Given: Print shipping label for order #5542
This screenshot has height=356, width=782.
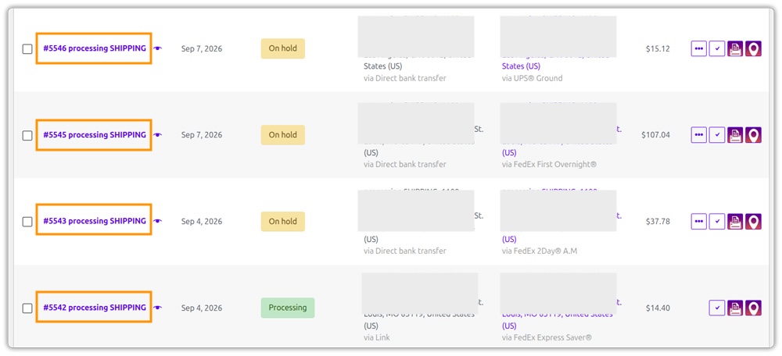Looking at the screenshot, I should pos(735,308).
